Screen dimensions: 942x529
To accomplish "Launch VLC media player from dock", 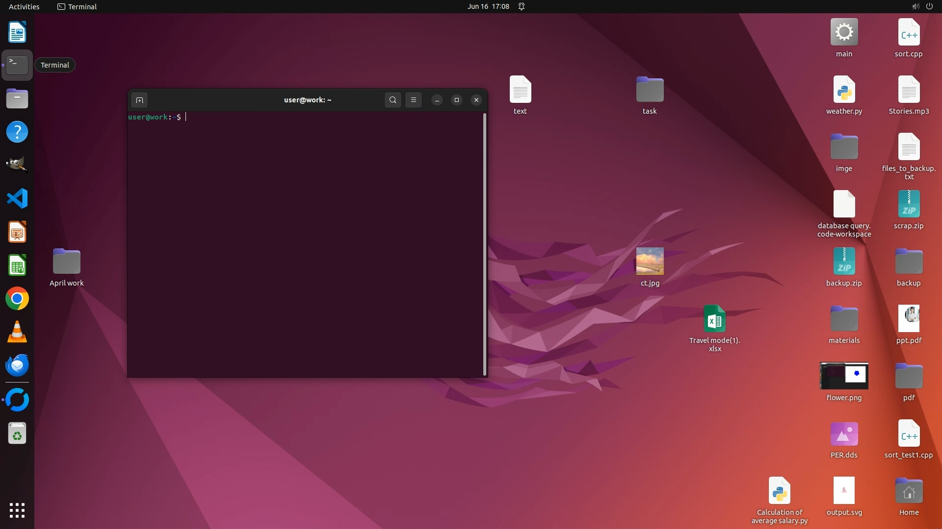I will pyautogui.click(x=17, y=332).
